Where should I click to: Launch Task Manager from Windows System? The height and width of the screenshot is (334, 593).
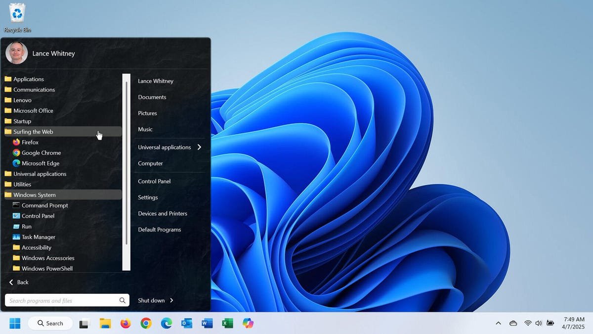tap(40, 237)
